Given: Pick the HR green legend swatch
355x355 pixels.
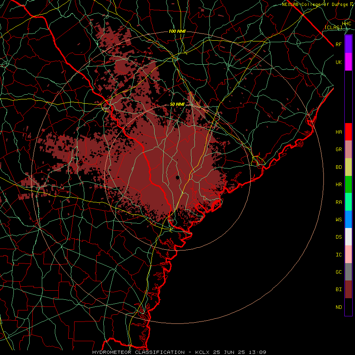Looking at the screenshot, I should click(x=348, y=184).
